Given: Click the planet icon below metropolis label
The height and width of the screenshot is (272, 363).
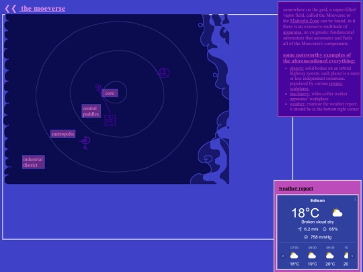Looking at the screenshot, I should click(85, 142).
